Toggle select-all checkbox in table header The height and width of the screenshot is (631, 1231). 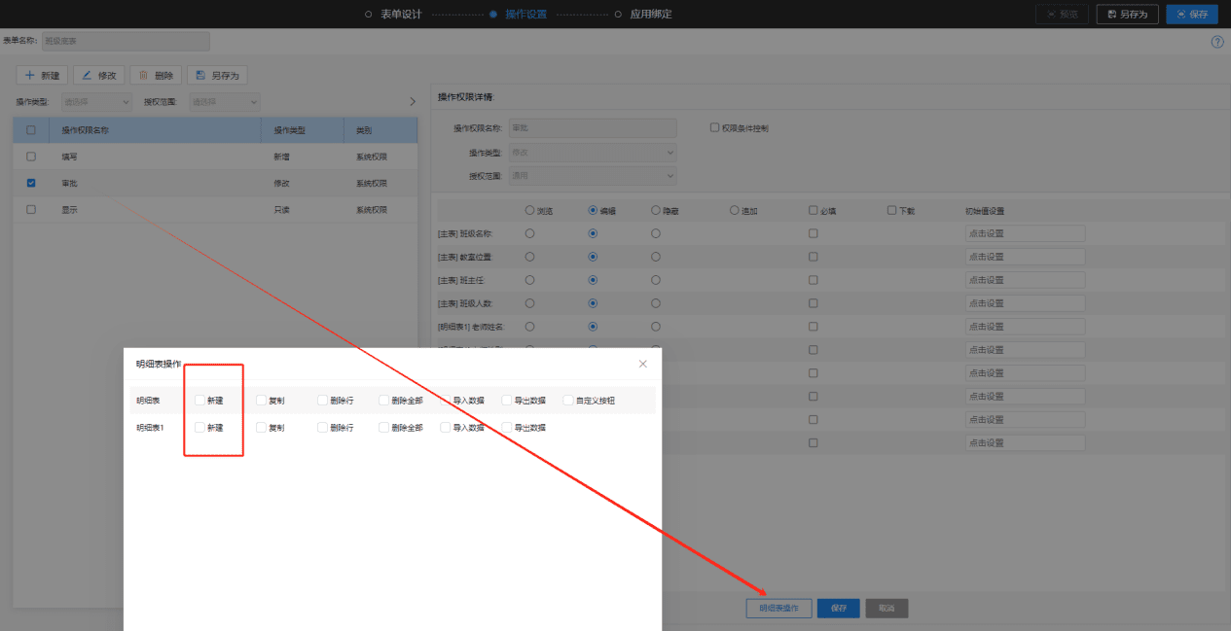31,129
